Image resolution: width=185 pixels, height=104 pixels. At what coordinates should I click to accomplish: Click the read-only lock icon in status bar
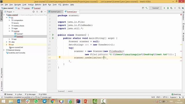click(180, 97)
